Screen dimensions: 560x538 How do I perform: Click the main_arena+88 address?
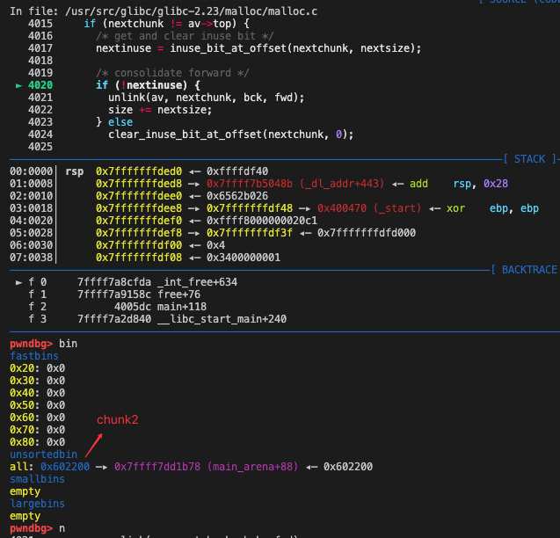tap(206, 467)
